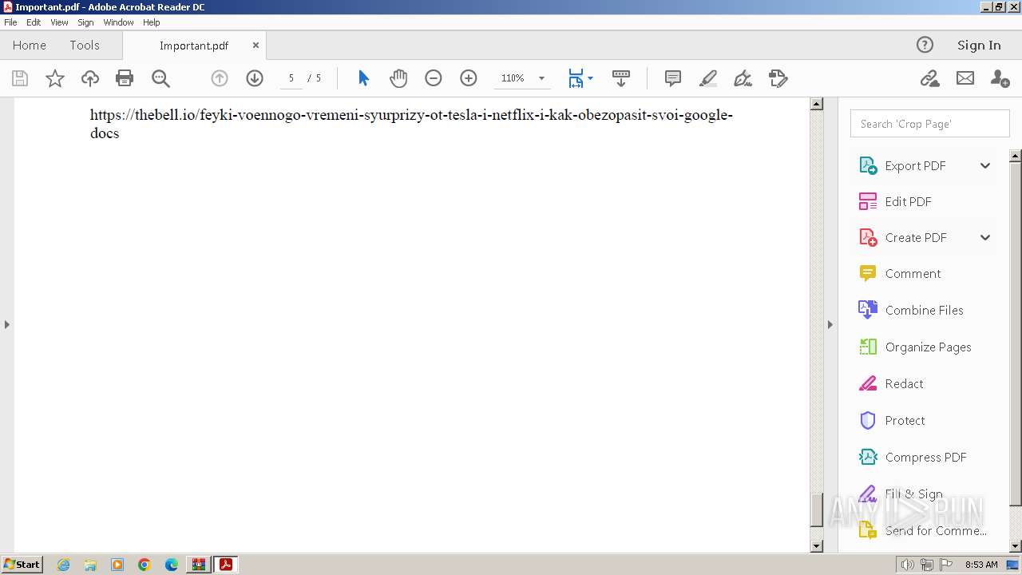Click the volume speaker tray icon
Screen dimensions: 1022x575
[907, 565]
